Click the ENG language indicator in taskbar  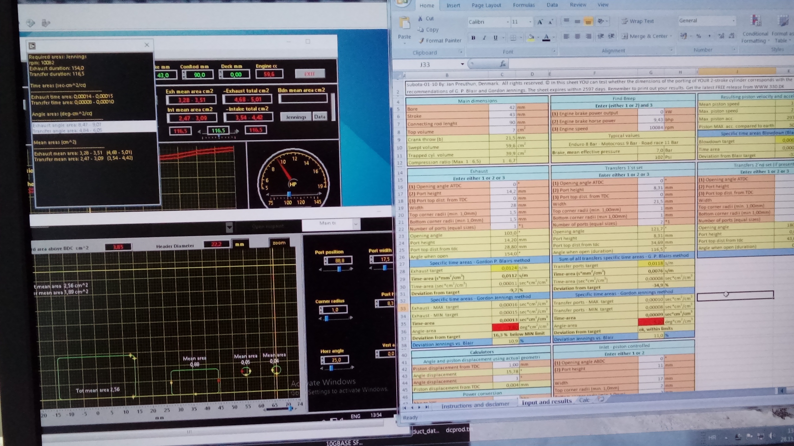click(355, 416)
